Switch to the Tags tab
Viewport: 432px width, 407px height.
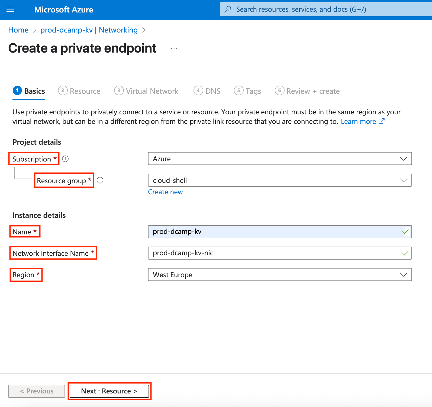[247, 91]
